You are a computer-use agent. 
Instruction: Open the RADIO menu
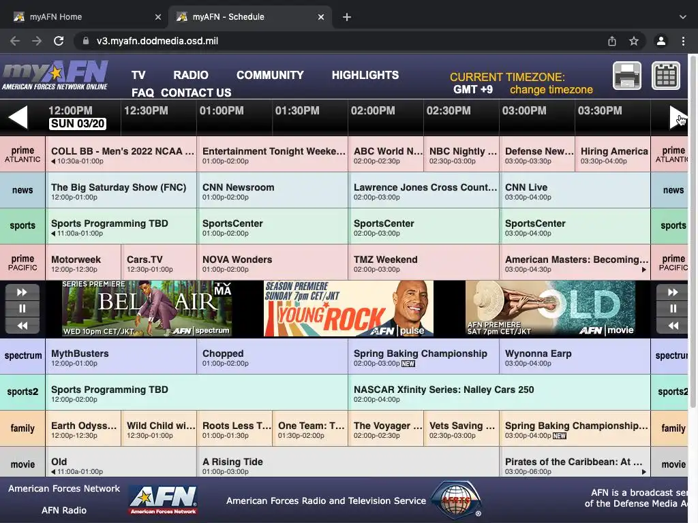click(191, 75)
